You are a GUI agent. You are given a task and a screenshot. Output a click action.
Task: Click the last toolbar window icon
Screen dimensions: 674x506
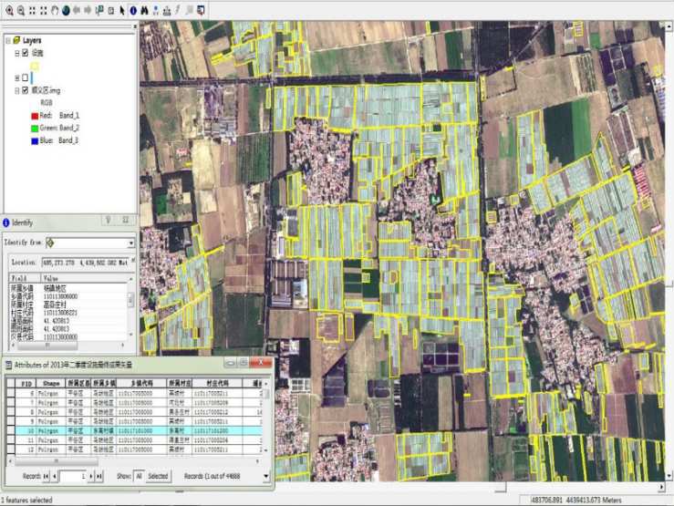(201, 10)
